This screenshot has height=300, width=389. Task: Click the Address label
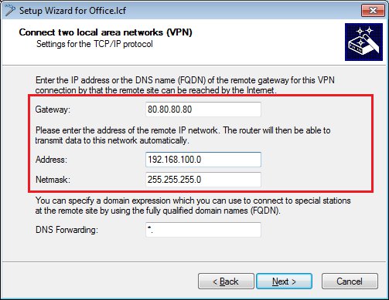click(x=51, y=160)
